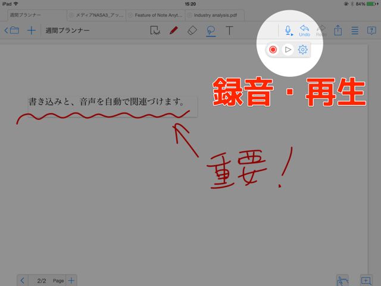This screenshot has height=286, width=381.
Task: Open the share export icon
Action: pyautogui.click(x=338, y=30)
